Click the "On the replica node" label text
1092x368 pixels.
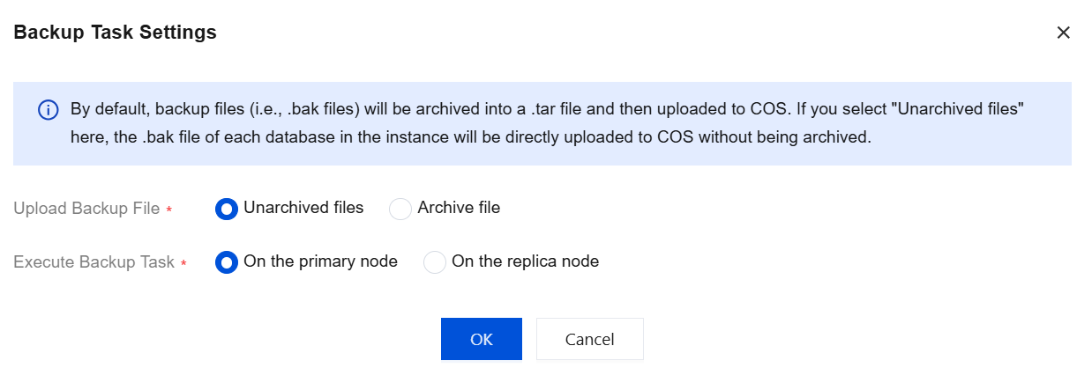(525, 261)
